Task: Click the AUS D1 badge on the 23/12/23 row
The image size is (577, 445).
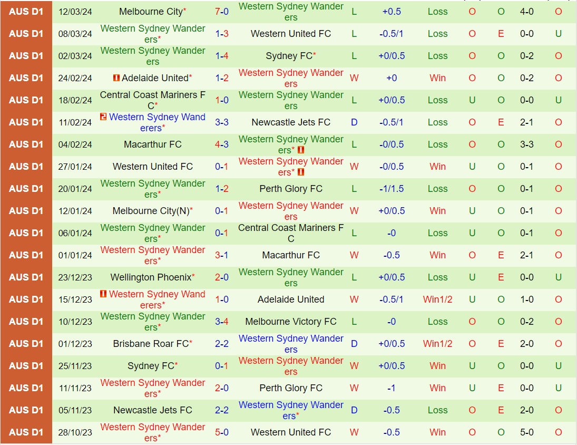Action: tap(26, 277)
